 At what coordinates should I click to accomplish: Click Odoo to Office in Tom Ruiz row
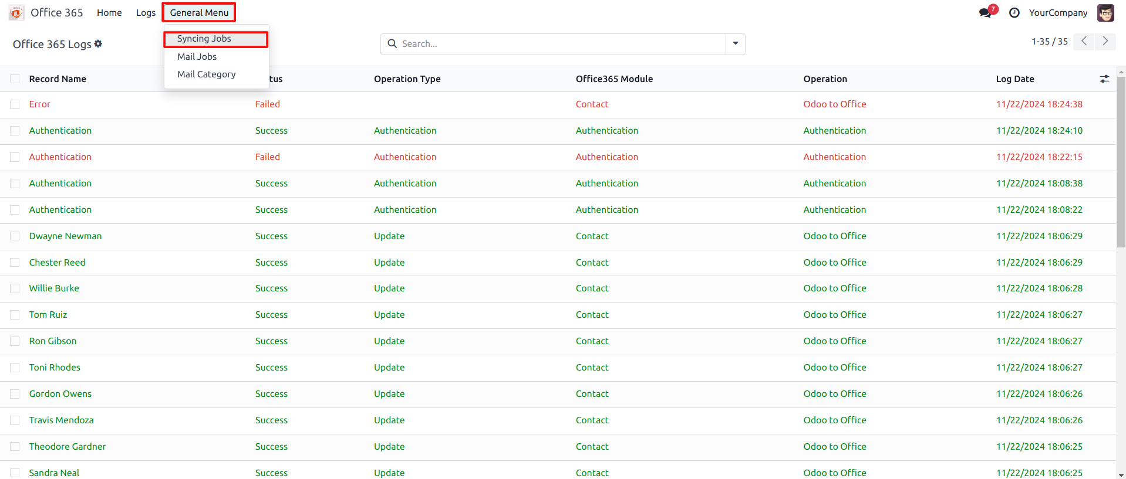point(835,315)
